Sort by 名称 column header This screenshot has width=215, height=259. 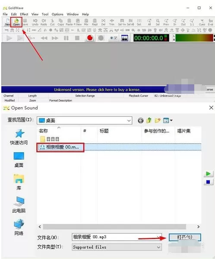(43, 131)
